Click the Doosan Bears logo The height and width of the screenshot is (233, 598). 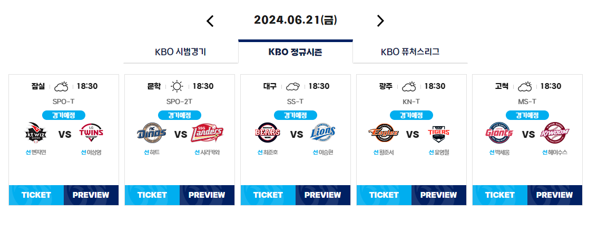click(267, 133)
